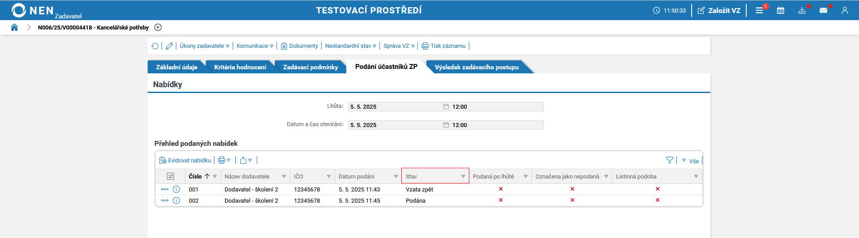Open the Vše view dropdown
859x238 pixels.
[x=690, y=161]
